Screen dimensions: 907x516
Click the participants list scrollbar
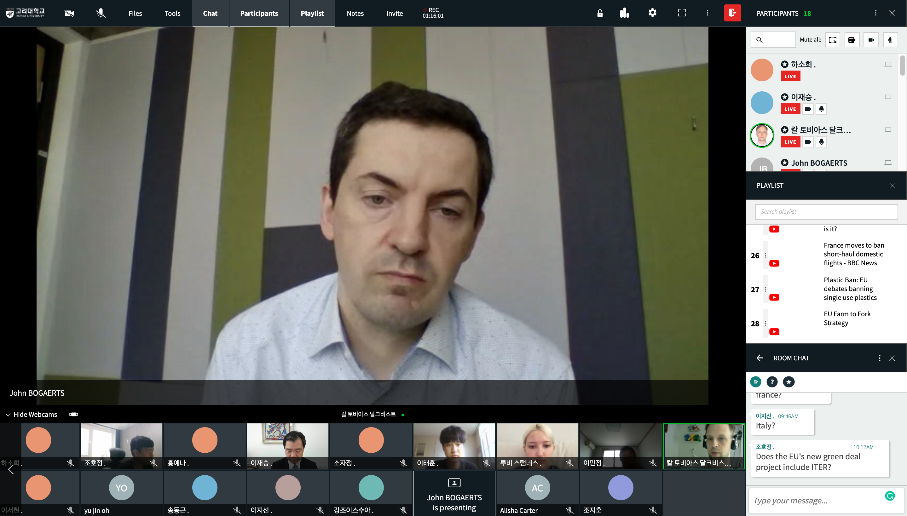click(x=902, y=66)
